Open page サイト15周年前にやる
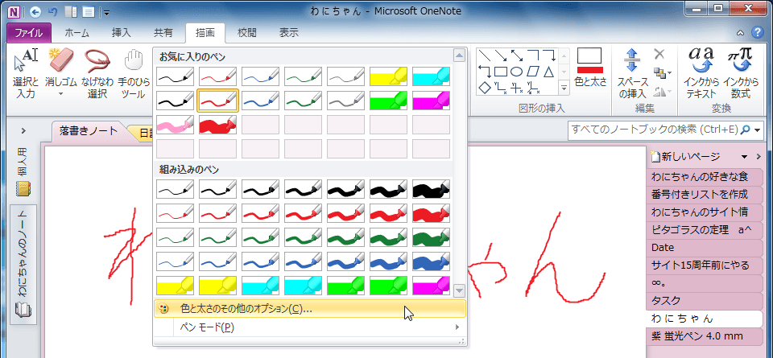 [704, 265]
